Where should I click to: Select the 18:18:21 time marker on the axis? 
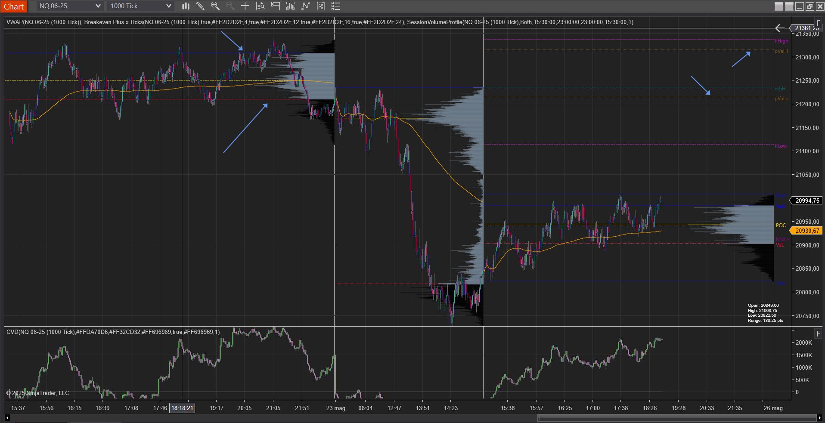[182, 408]
